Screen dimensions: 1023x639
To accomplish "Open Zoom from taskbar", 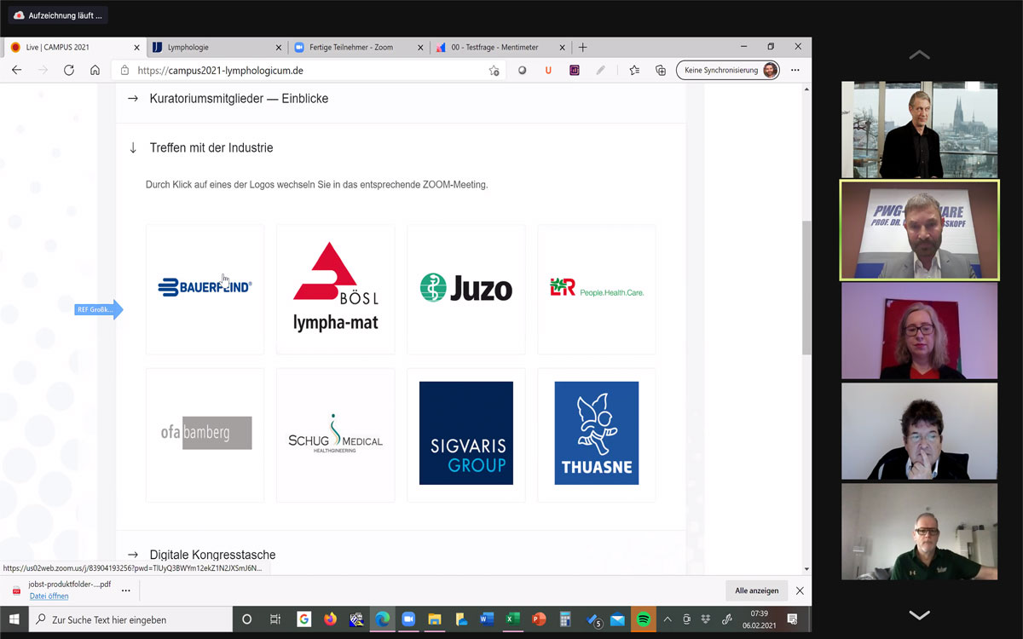I will pyautogui.click(x=407, y=619).
